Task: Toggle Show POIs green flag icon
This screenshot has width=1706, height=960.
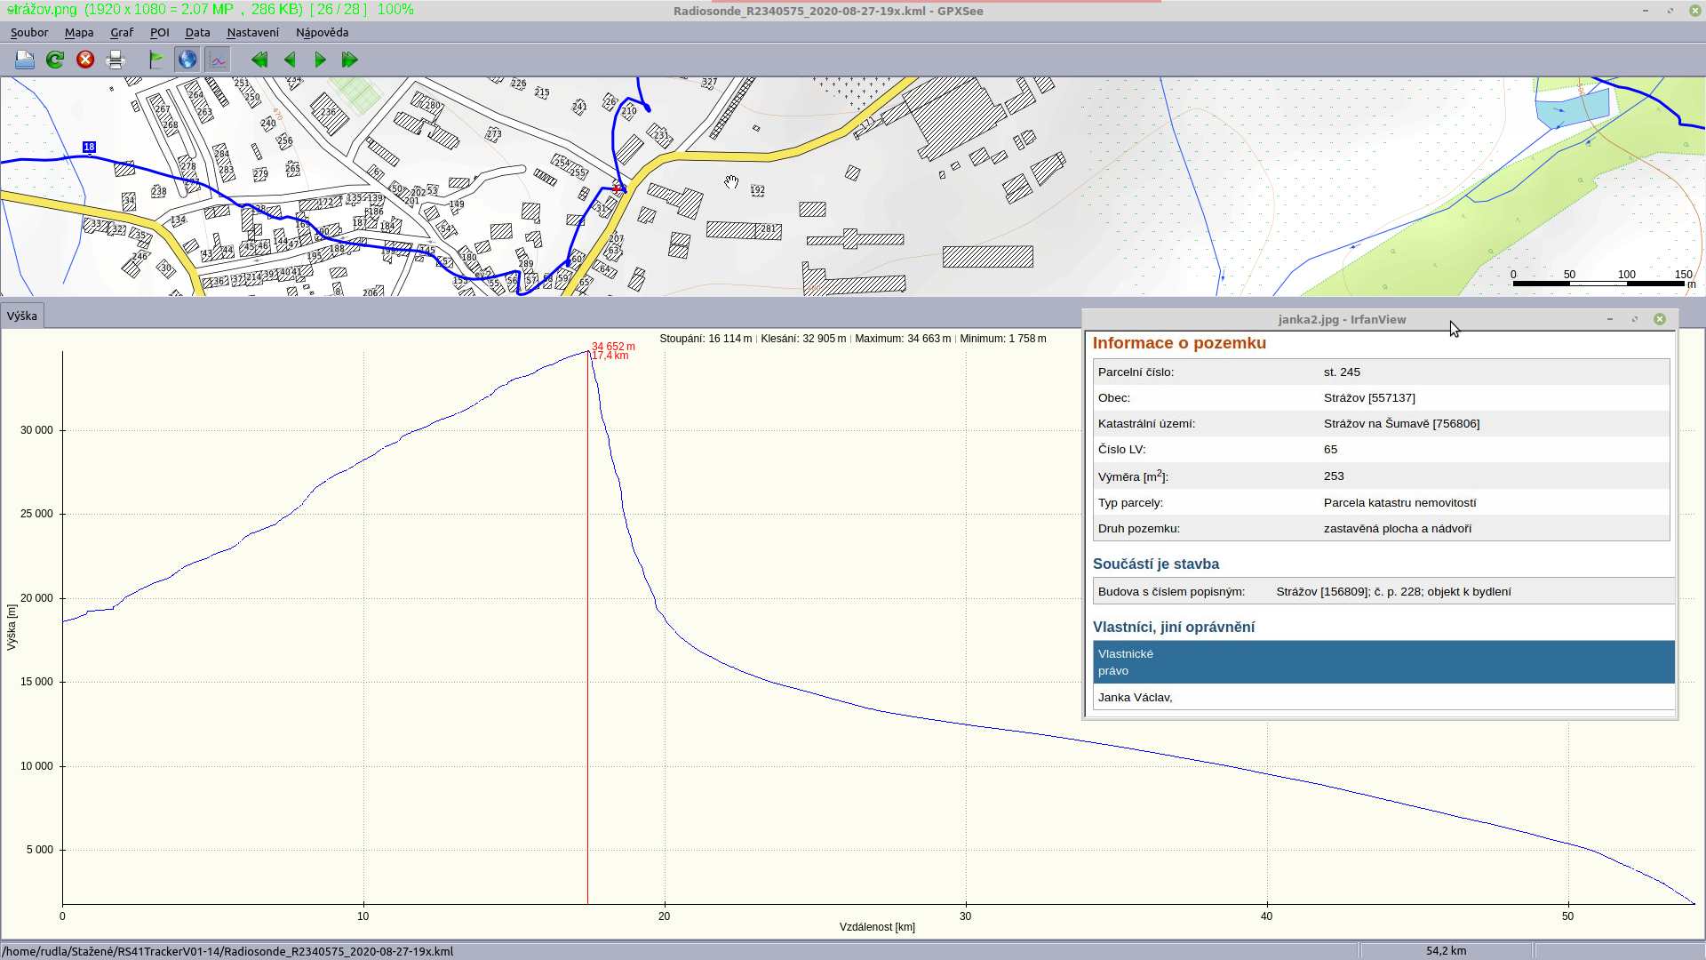Action: tap(156, 60)
